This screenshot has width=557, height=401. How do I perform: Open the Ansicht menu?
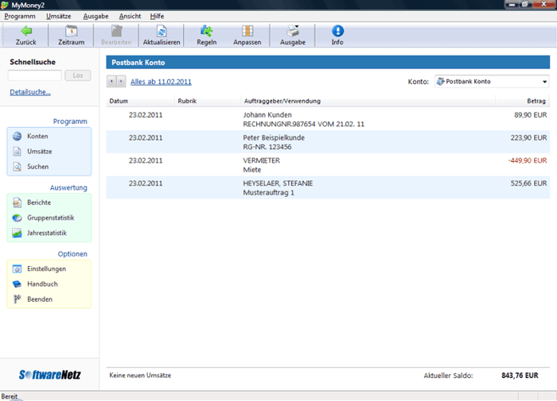[130, 17]
